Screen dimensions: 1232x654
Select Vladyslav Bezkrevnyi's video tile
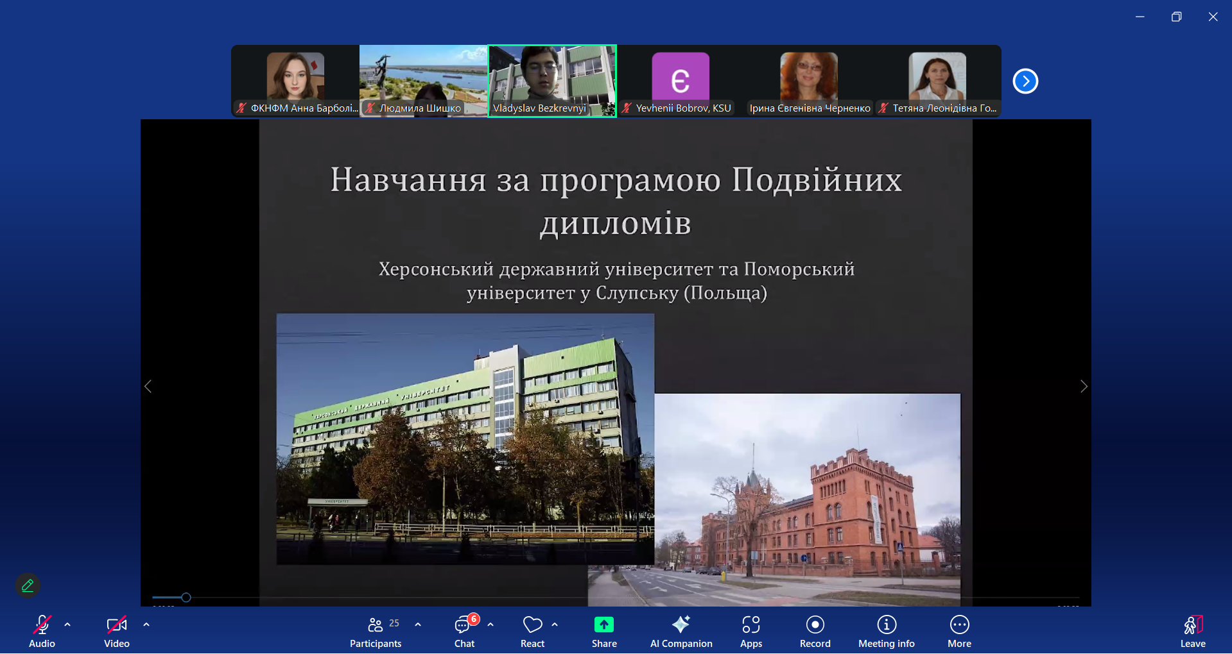(551, 81)
